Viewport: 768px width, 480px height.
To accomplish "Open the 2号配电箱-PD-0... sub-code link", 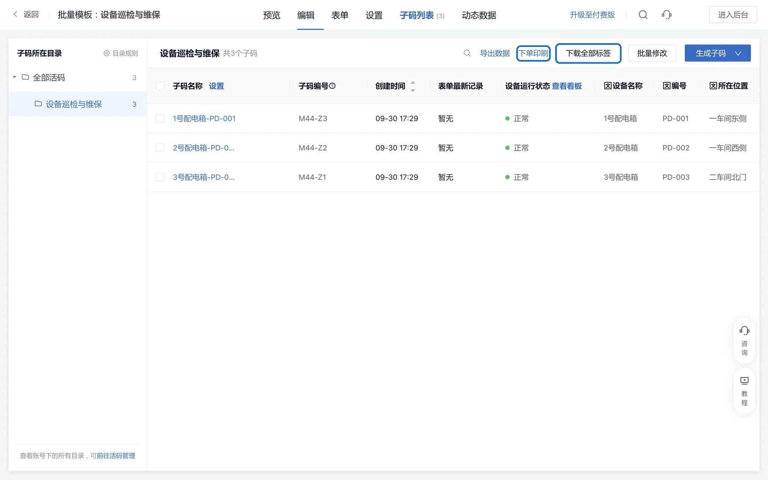I will tap(204, 148).
